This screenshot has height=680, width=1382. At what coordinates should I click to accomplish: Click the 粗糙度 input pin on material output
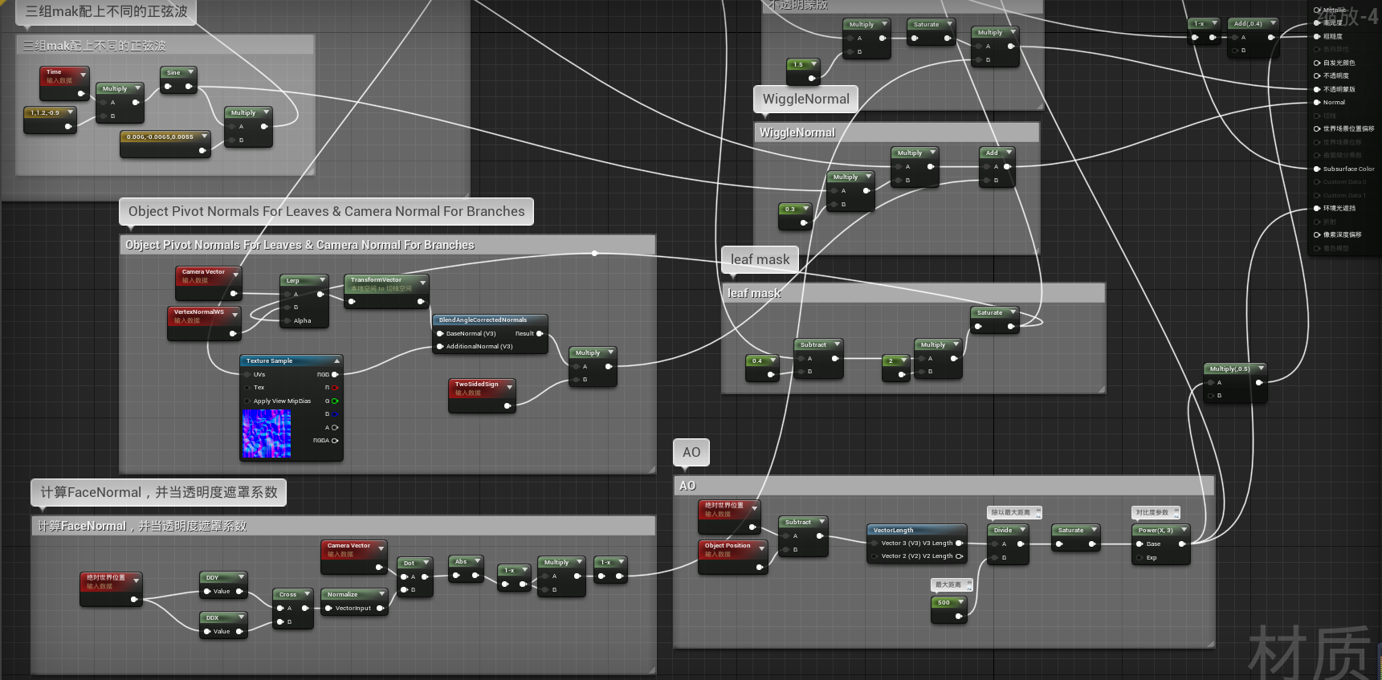click(1317, 36)
